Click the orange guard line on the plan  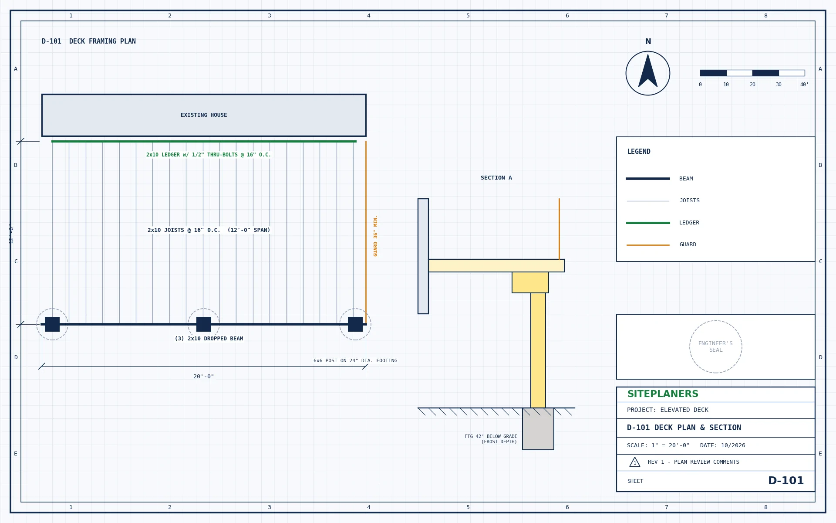(x=366, y=232)
